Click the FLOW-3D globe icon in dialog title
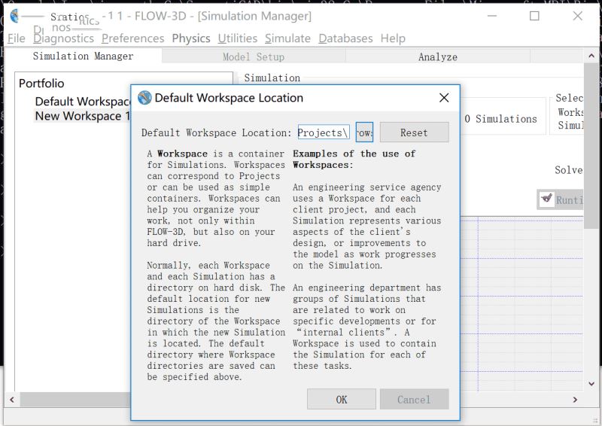 tap(144, 98)
